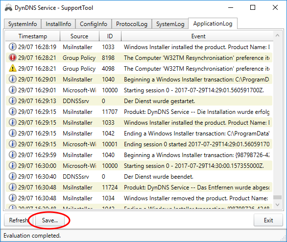The width and height of the screenshot is (287, 242).
Task: Sort by the Timestamp column header
Action: pos(33,36)
